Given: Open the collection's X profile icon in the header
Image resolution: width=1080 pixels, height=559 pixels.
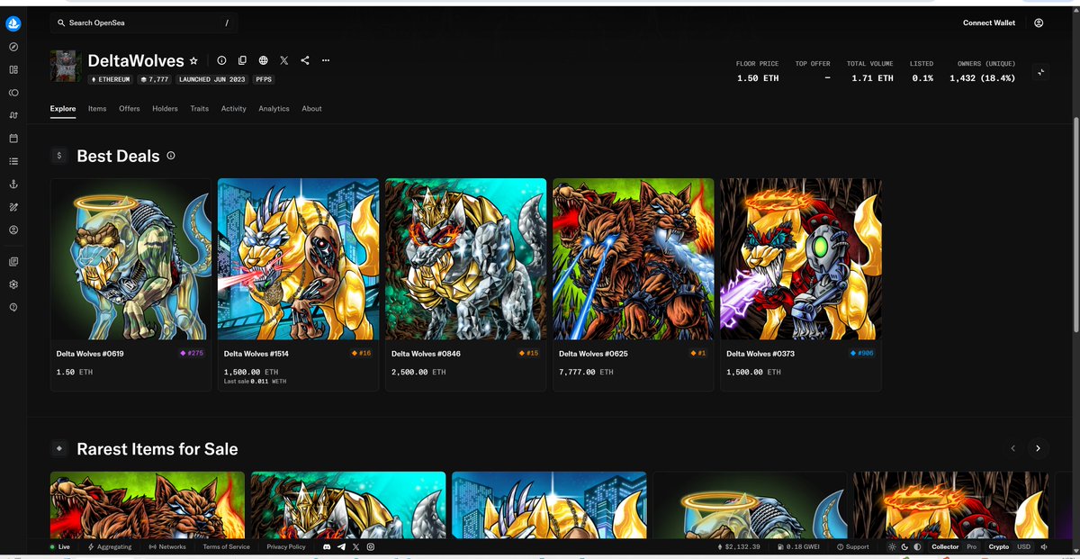Looking at the screenshot, I should tap(283, 60).
